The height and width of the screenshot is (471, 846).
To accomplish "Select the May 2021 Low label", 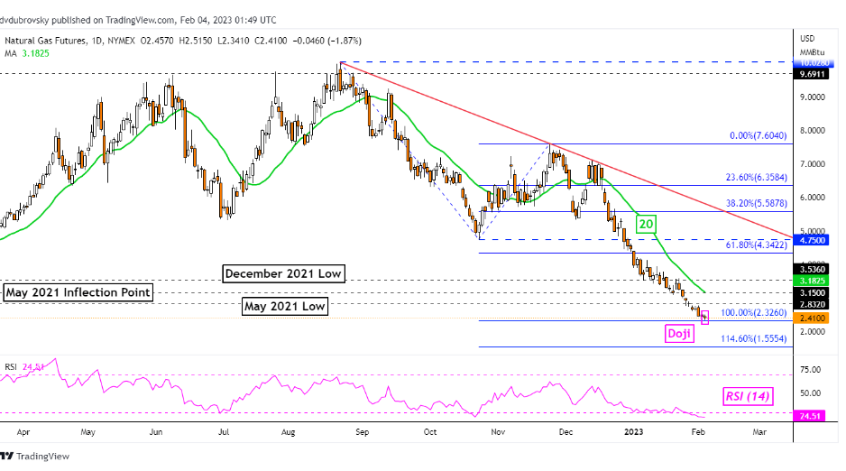I will coord(284,307).
